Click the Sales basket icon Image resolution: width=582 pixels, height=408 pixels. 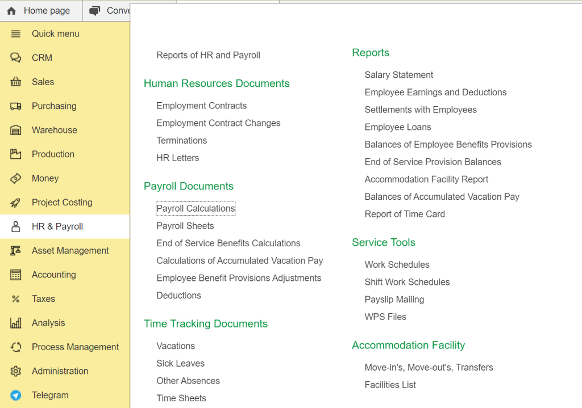click(15, 82)
